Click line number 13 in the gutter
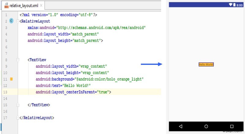Viewport: 245px width, 134px height. 5,92
